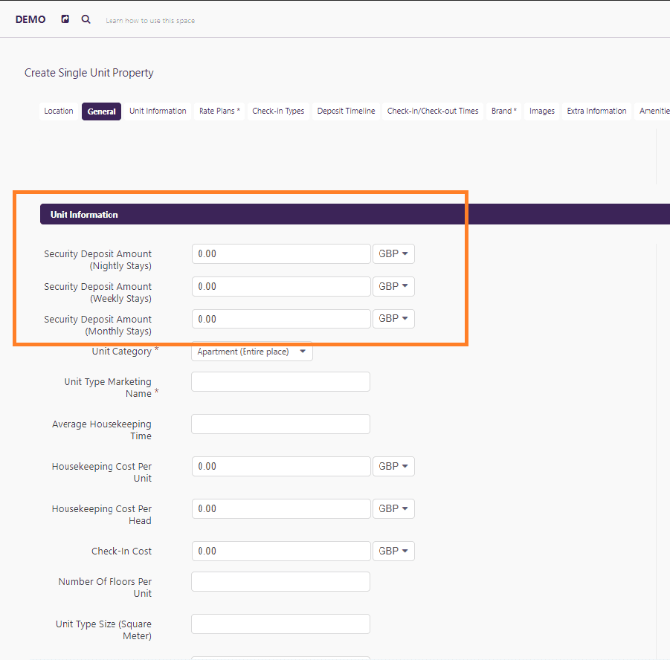Screen dimensions: 670x660
Task: Open the Deposit Timeline tab
Action: [x=346, y=111]
